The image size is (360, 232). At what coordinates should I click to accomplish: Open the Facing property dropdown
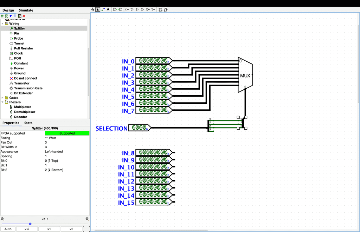pyautogui.click(x=67, y=138)
